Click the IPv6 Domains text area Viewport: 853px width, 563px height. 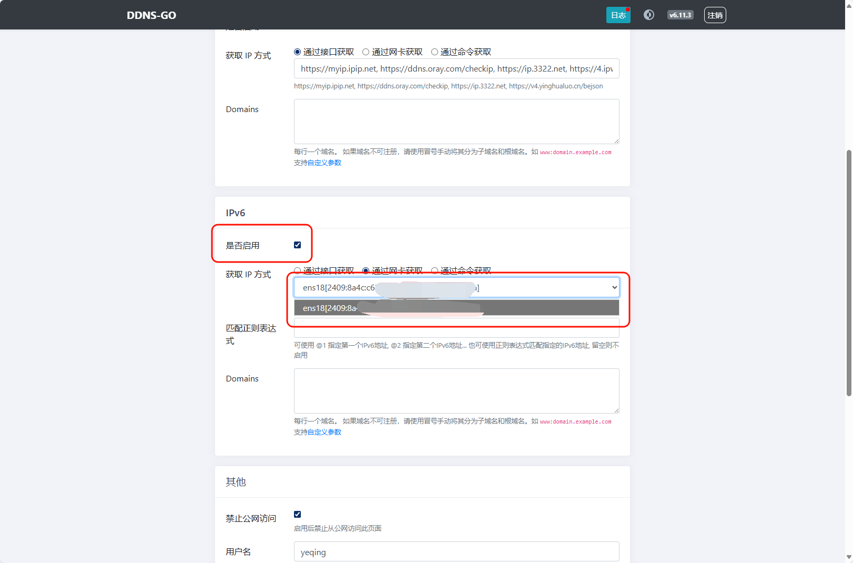point(456,391)
